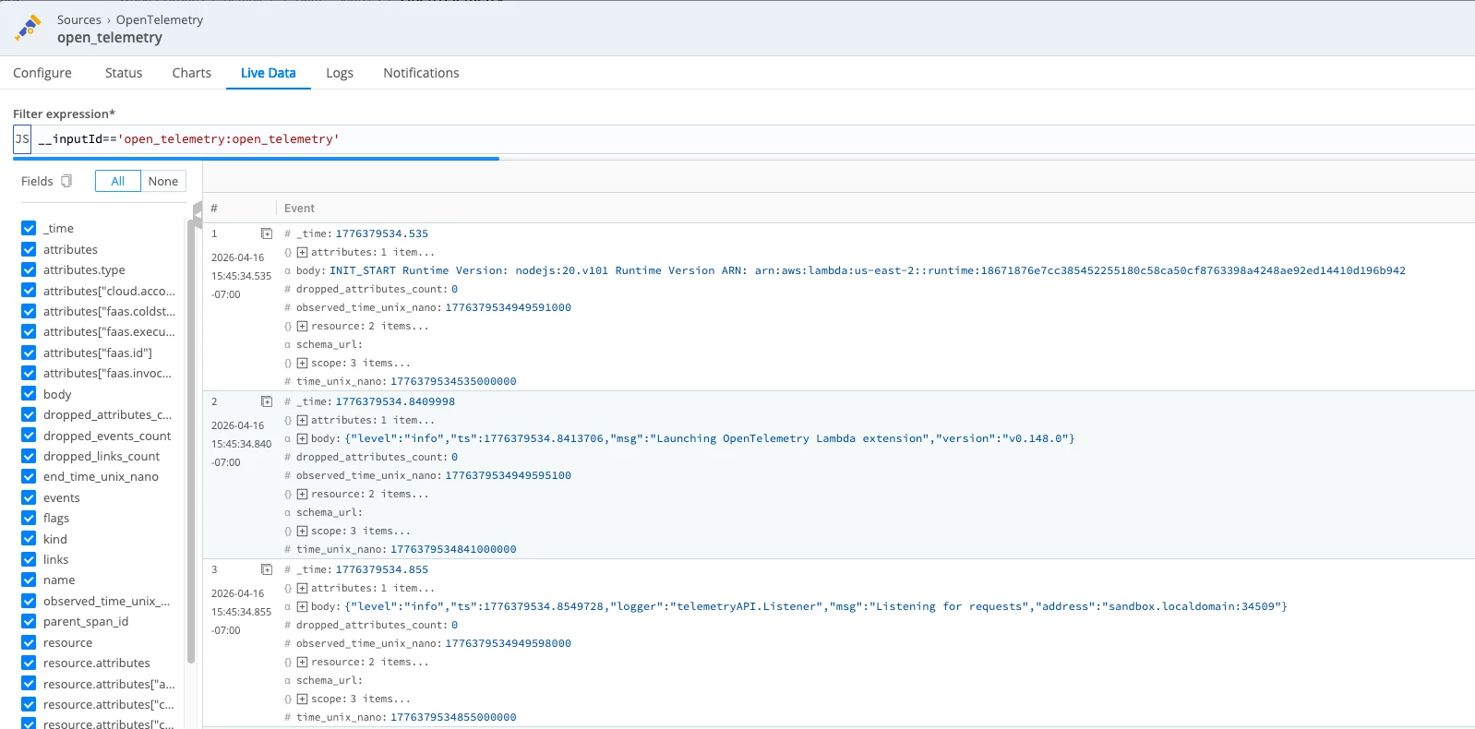Select the Live Data tab

click(x=269, y=73)
